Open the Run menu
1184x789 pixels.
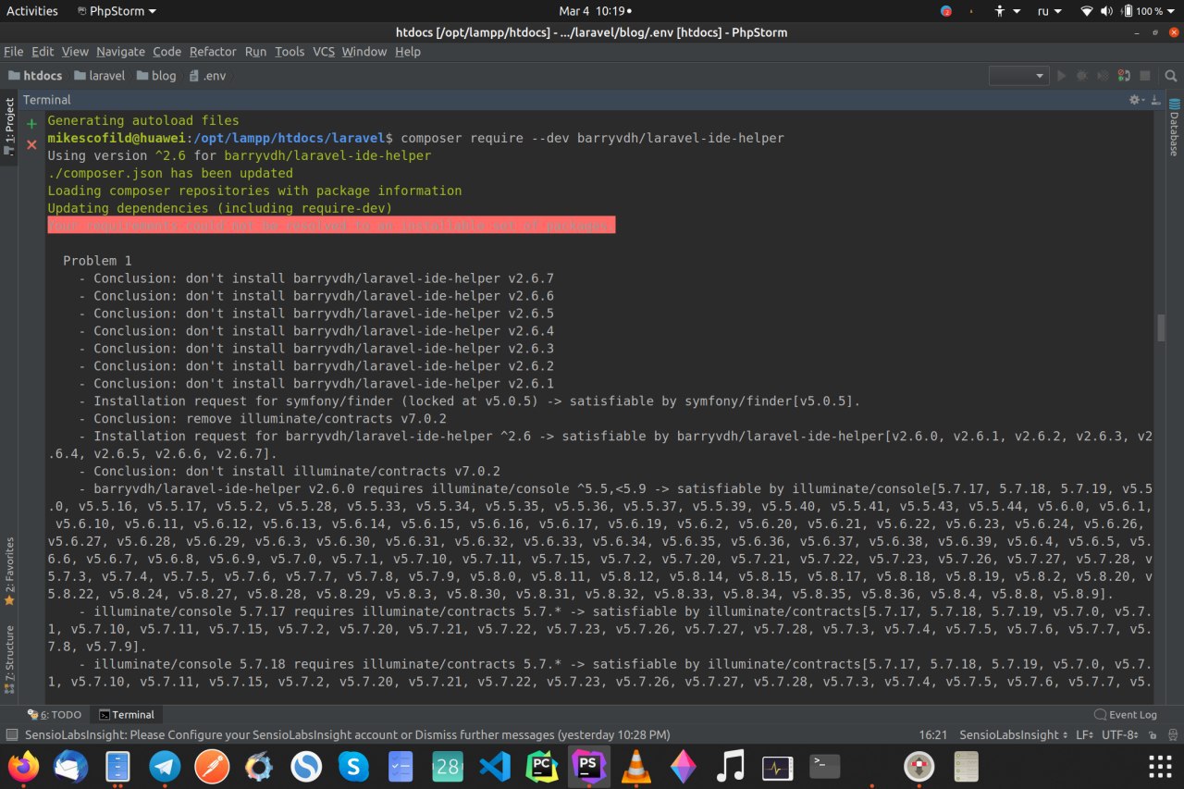pos(255,52)
